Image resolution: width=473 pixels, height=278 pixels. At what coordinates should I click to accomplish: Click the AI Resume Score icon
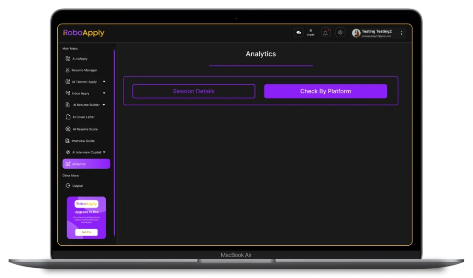click(x=68, y=129)
